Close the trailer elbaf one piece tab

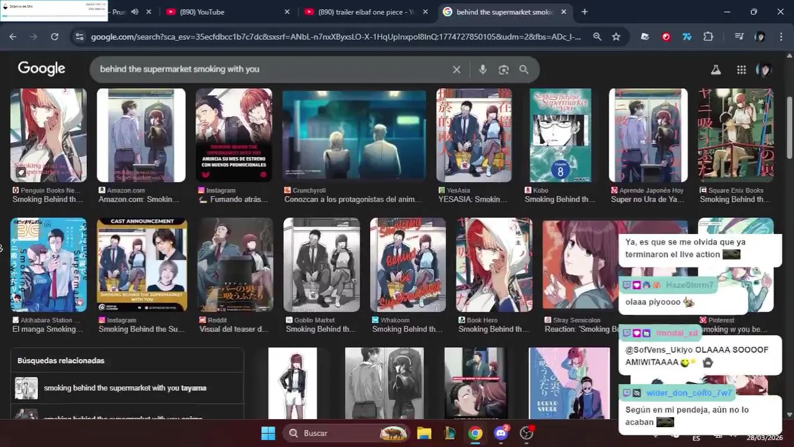[x=426, y=12]
